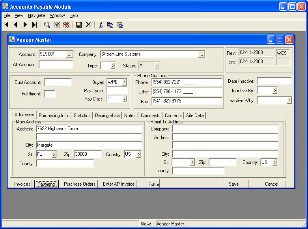Go to the first record
Screen dimensions: 308x229
click(6, 25)
